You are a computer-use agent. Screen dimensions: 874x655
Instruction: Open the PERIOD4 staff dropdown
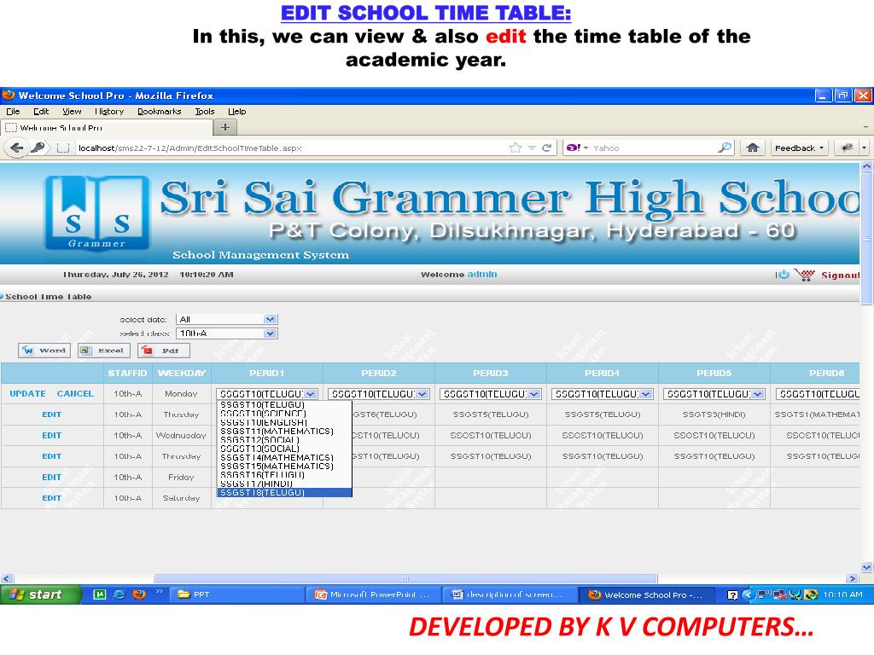[x=602, y=394]
